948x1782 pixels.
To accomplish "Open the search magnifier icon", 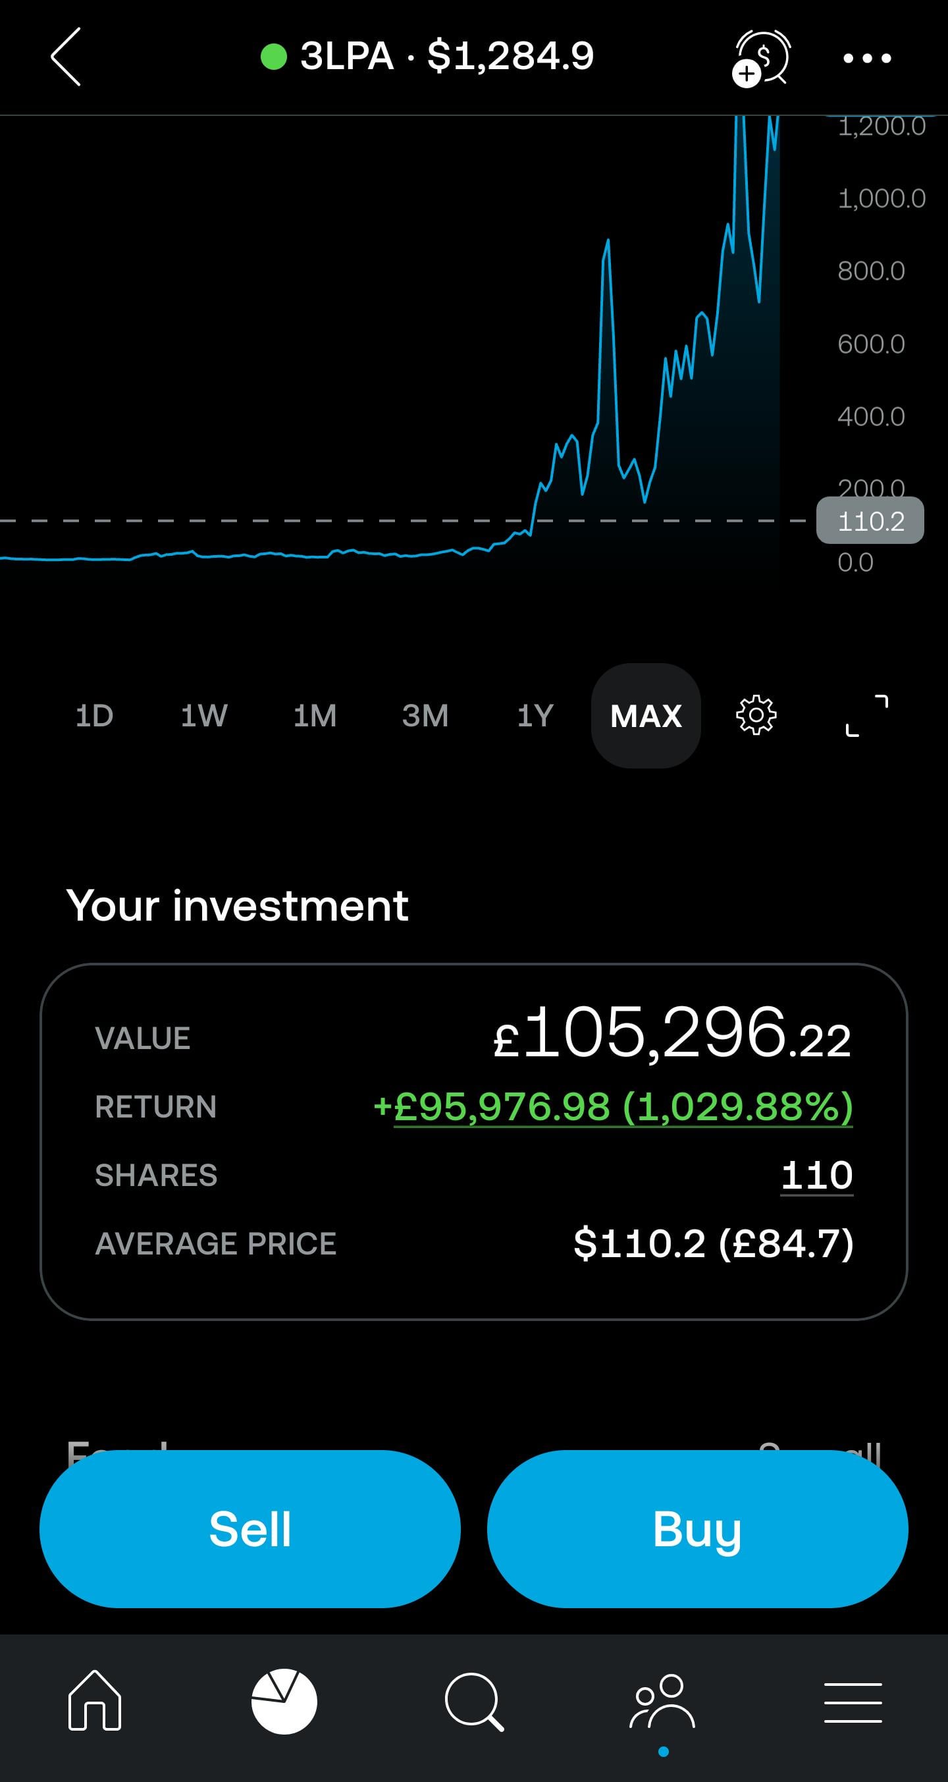I will [x=473, y=1701].
